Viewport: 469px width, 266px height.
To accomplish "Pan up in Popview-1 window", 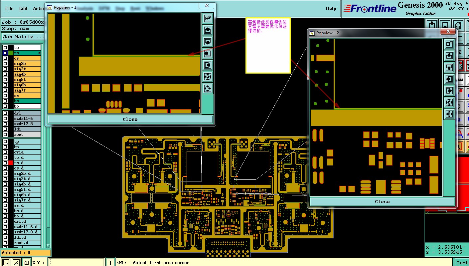I will 208,30.
